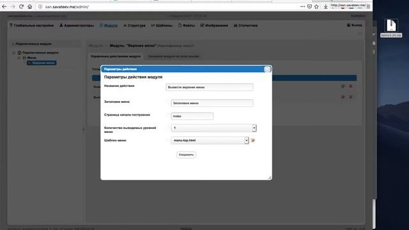Click the Название действия input field
The height and width of the screenshot is (230, 409).
pos(210,87)
